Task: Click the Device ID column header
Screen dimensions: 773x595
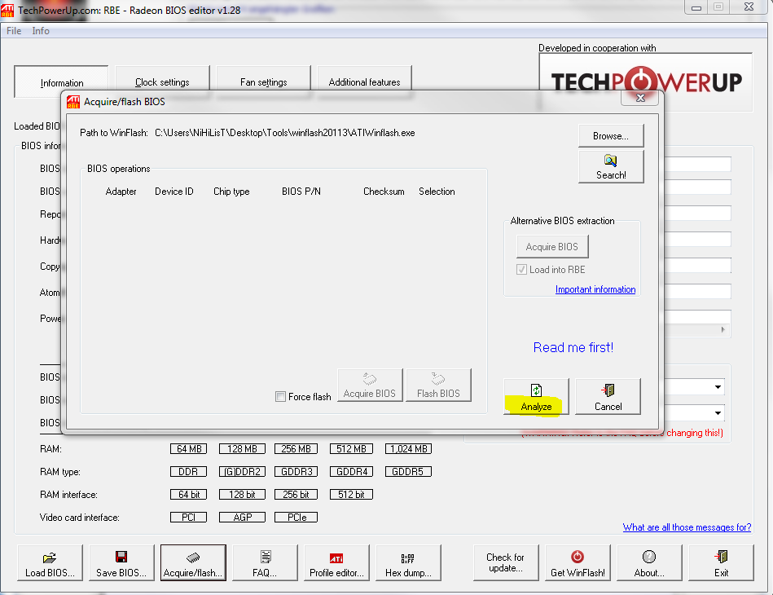Action: point(174,192)
